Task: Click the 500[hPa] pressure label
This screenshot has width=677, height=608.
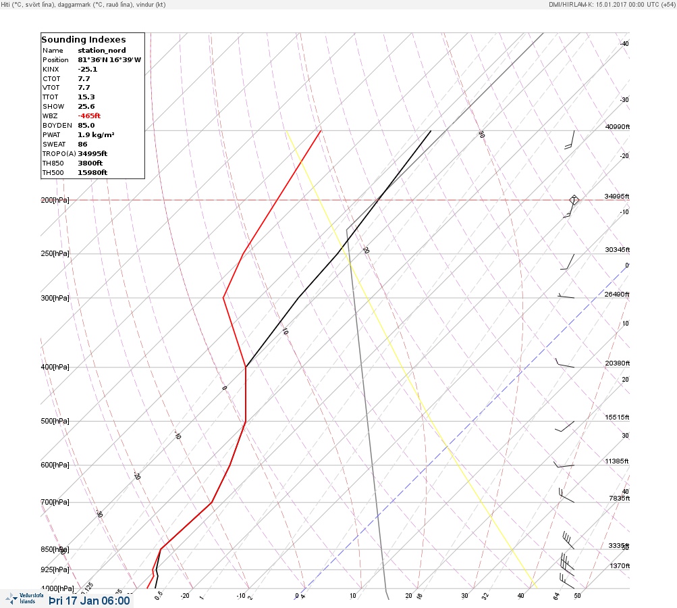Action: tap(55, 421)
